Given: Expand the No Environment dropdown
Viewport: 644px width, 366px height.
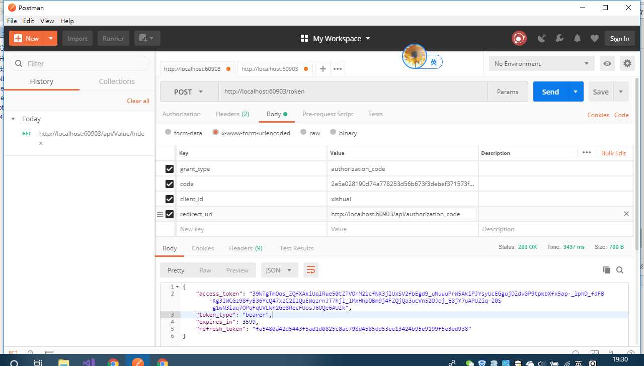Looking at the screenshot, I should pyautogui.click(x=541, y=63).
